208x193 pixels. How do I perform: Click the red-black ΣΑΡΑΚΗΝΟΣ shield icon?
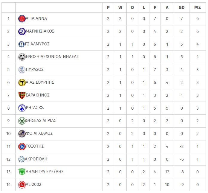point(22,95)
